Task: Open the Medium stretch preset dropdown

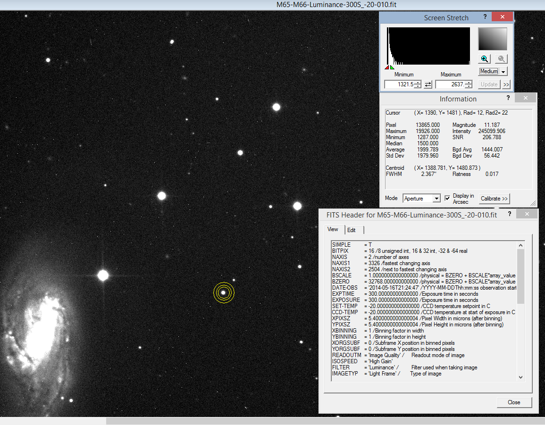Action: (503, 71)
